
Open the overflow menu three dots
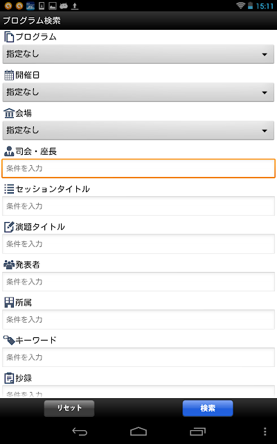(x=265, y=432)
